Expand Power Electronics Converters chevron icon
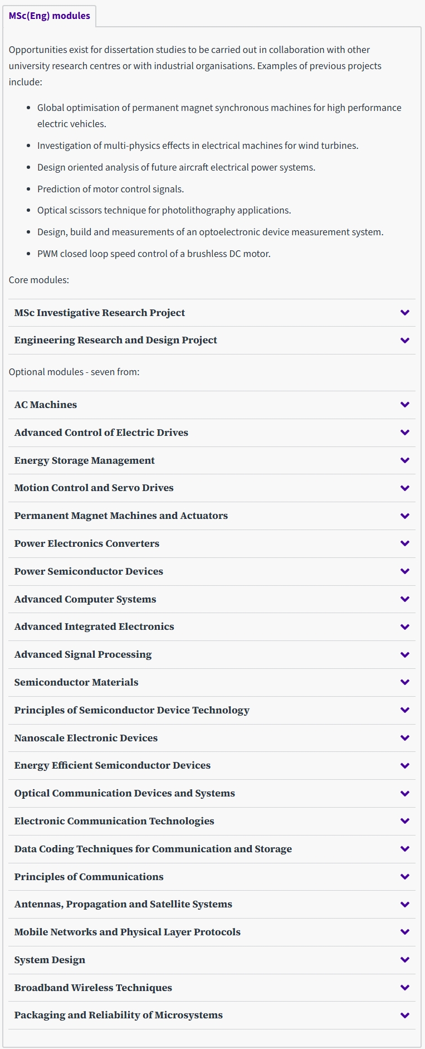This screenshot has height=1049, width=425. [405, 543]
